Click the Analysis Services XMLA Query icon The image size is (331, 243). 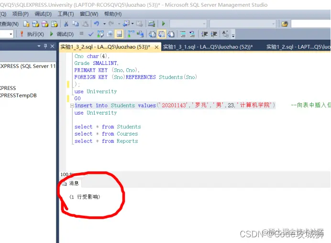[54, 24]
